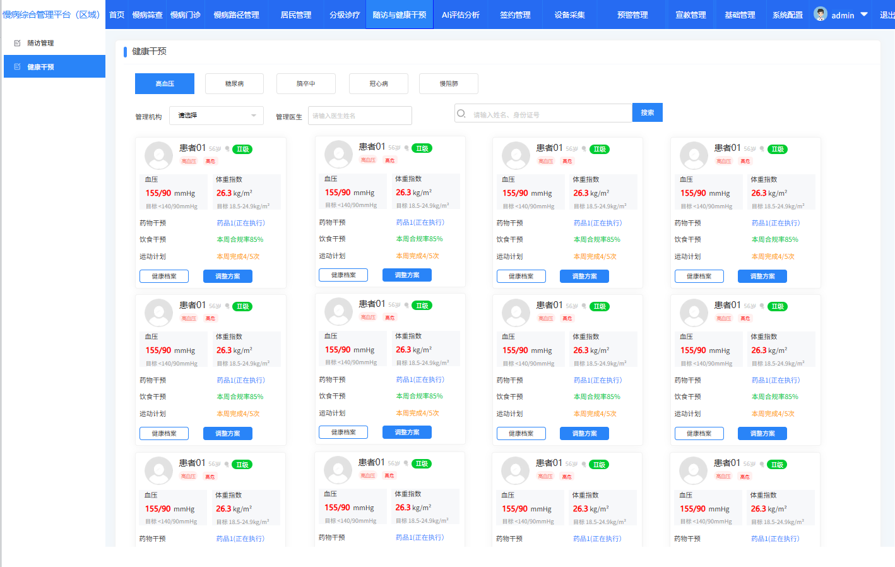Switch the disease filter to 脑卒中

[x=305, y=83]
